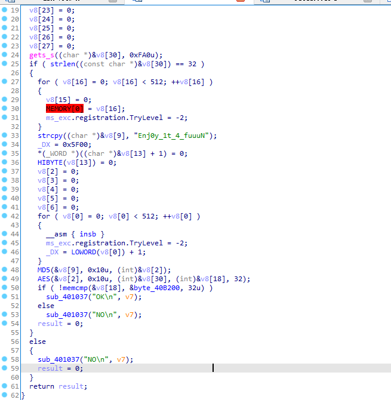Click breakpoint dot beside line 44 __asm insb
Viewport: 391px width, 400px height.
[x=5, y=234]
